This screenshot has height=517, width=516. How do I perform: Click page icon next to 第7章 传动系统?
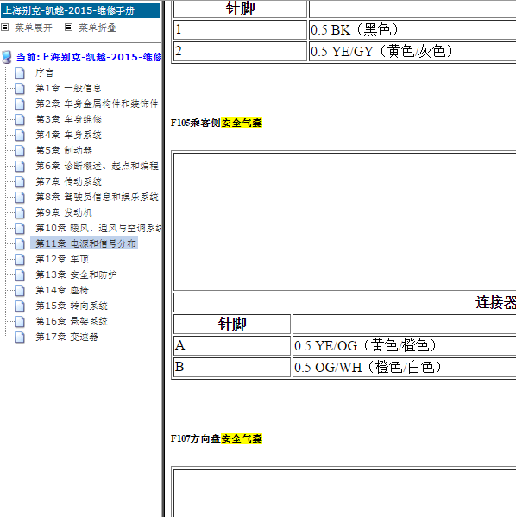(x=20, y=181)
